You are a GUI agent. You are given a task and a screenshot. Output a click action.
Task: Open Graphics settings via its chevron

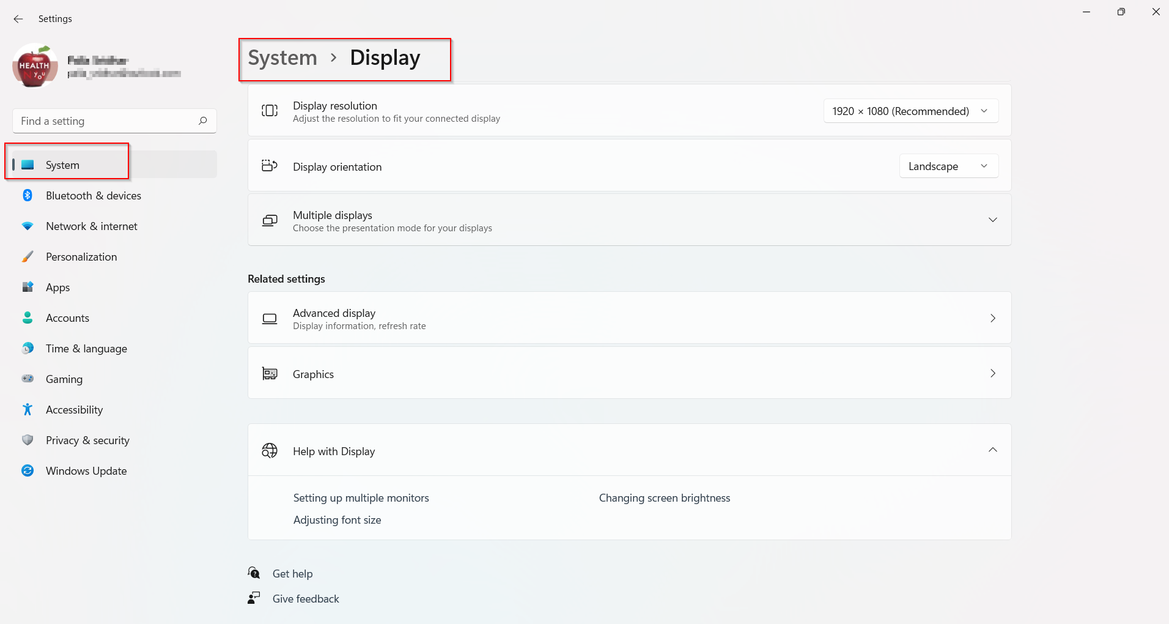tap(993, 373)
